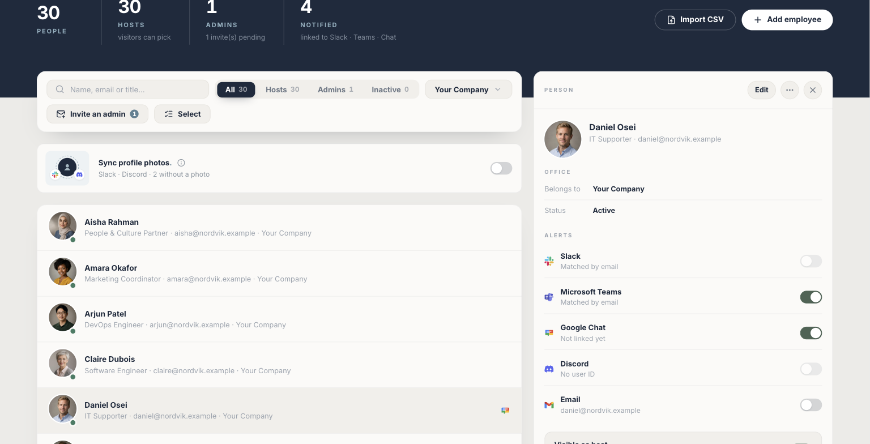Select the All 30 filter tab
This screenshot has height=444, width=870.
(236, 89)
